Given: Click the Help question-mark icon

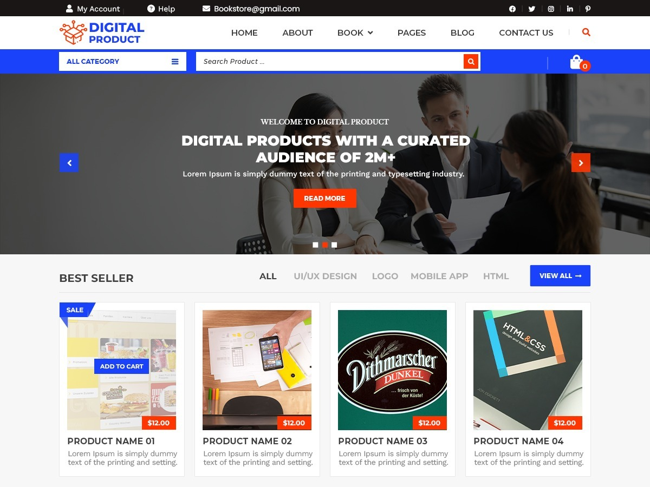Looking at the screenshot, I should click(150, 9).
